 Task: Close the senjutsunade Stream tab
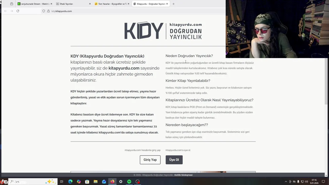[51, 4]
